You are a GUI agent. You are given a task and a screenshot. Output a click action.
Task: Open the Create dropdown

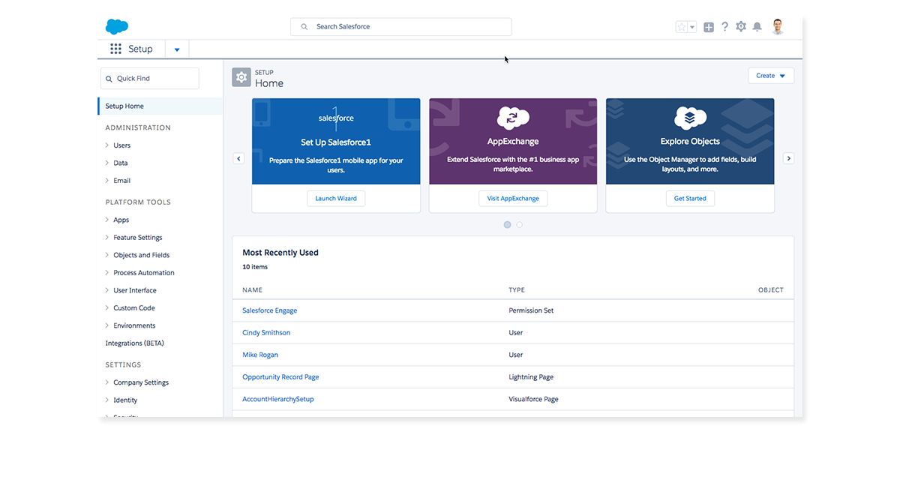770,76
